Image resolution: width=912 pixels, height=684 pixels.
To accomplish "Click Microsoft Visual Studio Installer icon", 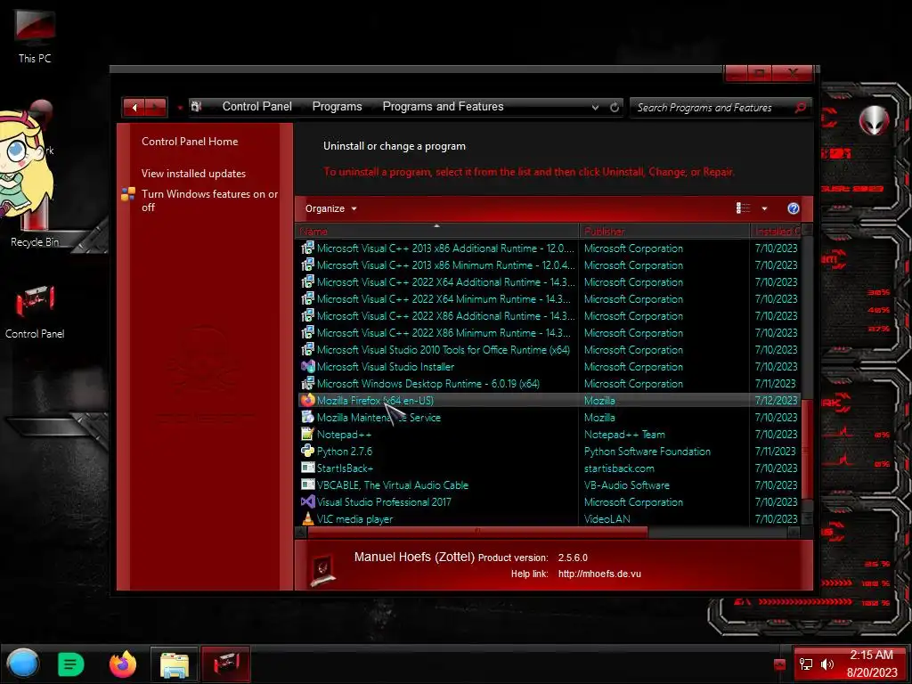I will (307, 366).
